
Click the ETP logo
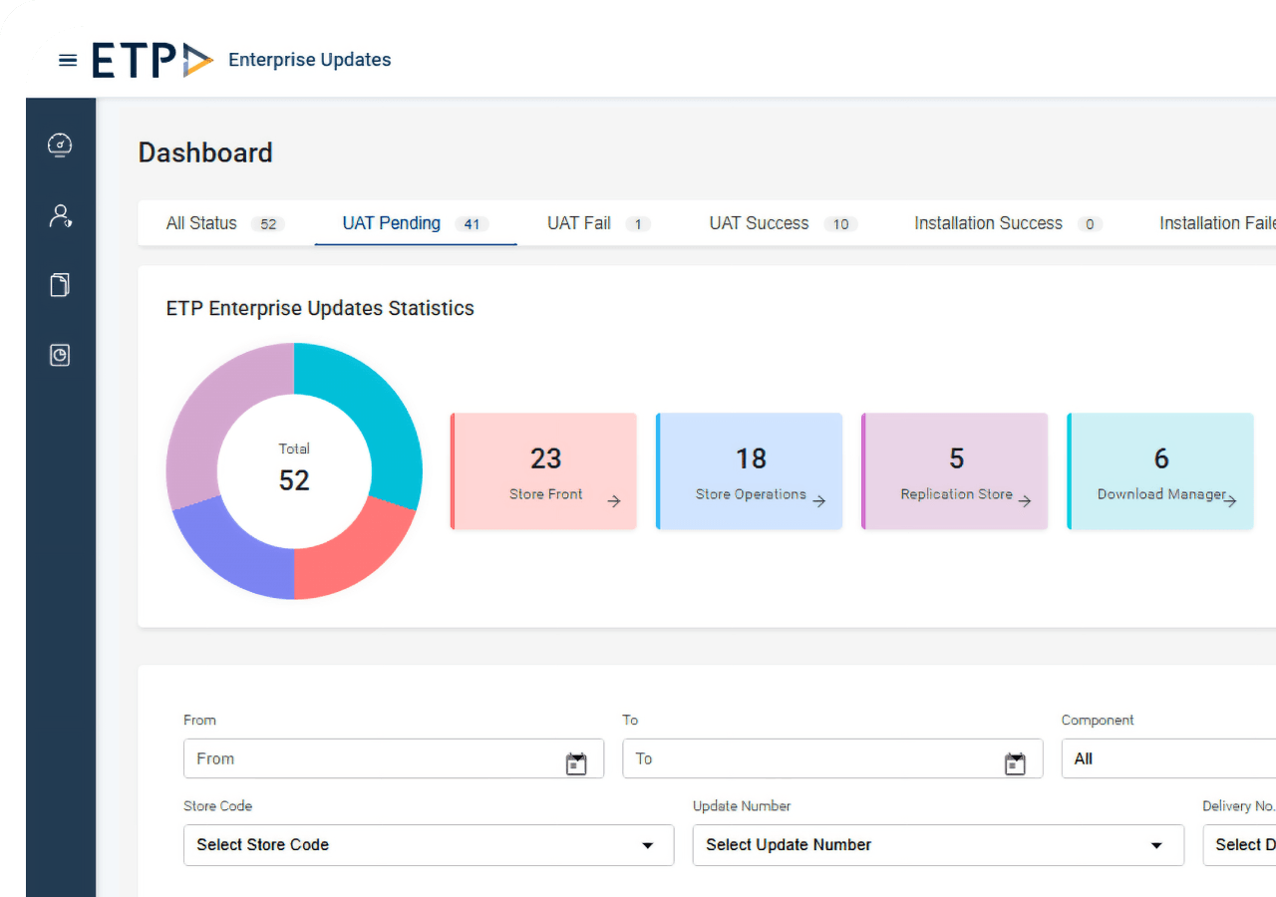(153, 60)
